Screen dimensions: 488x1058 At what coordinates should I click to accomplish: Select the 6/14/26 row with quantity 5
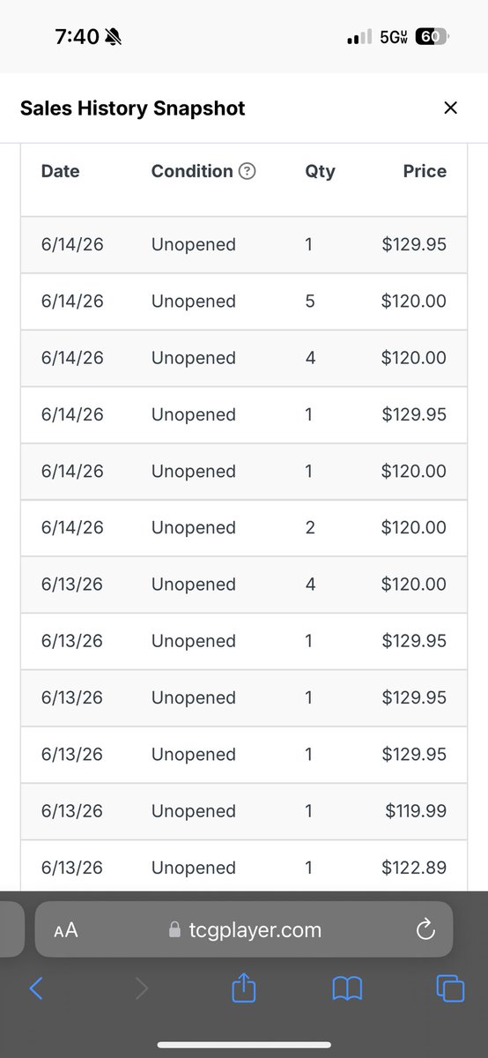[x=244, y=302]
